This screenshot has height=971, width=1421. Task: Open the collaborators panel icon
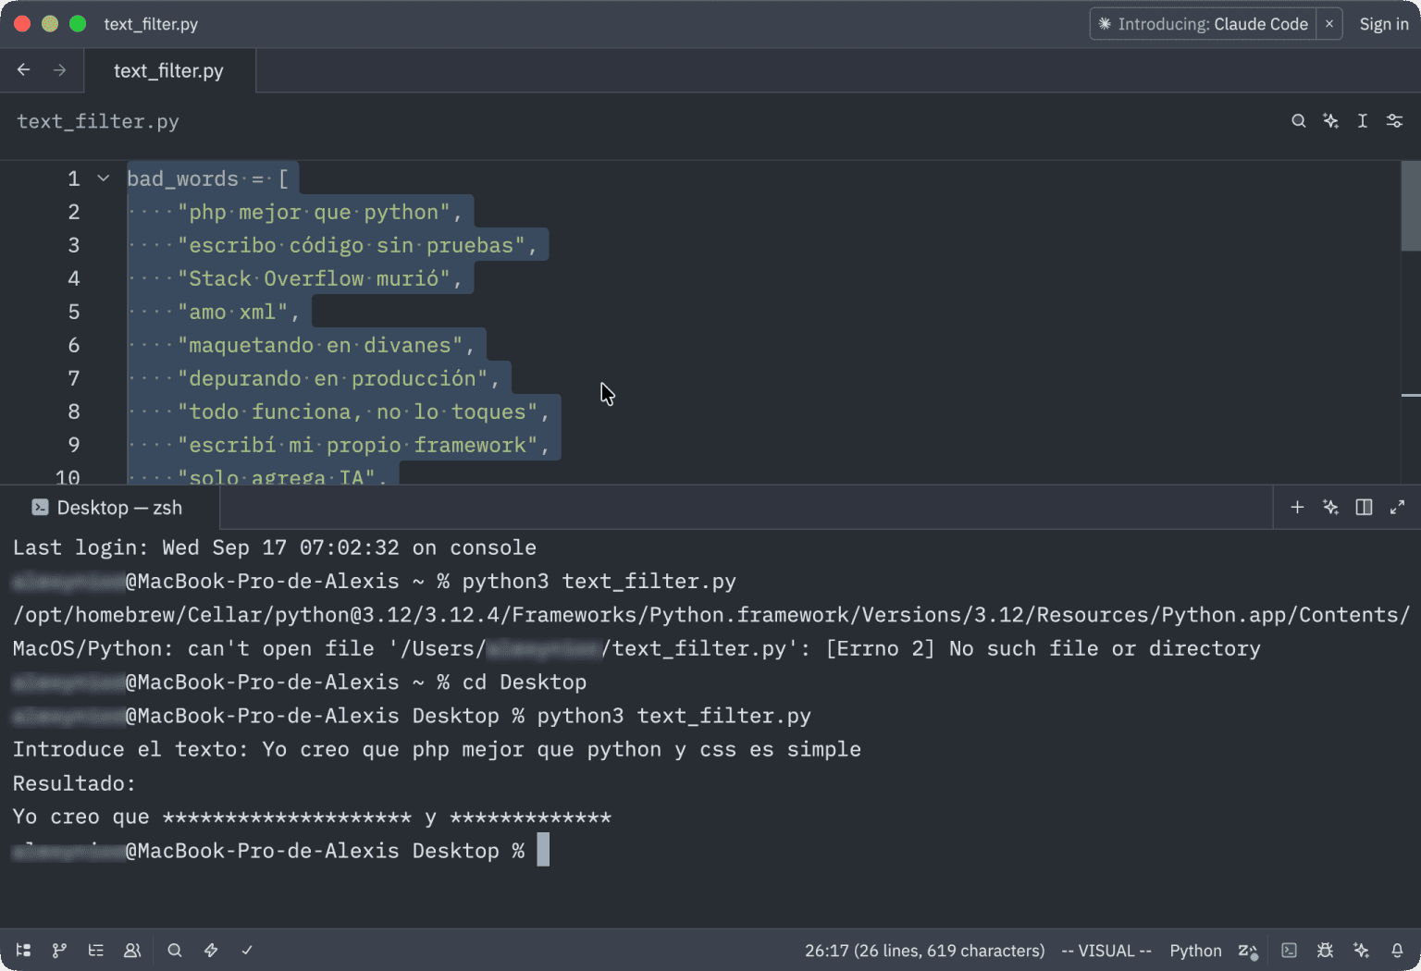click(x=132, y=950)
